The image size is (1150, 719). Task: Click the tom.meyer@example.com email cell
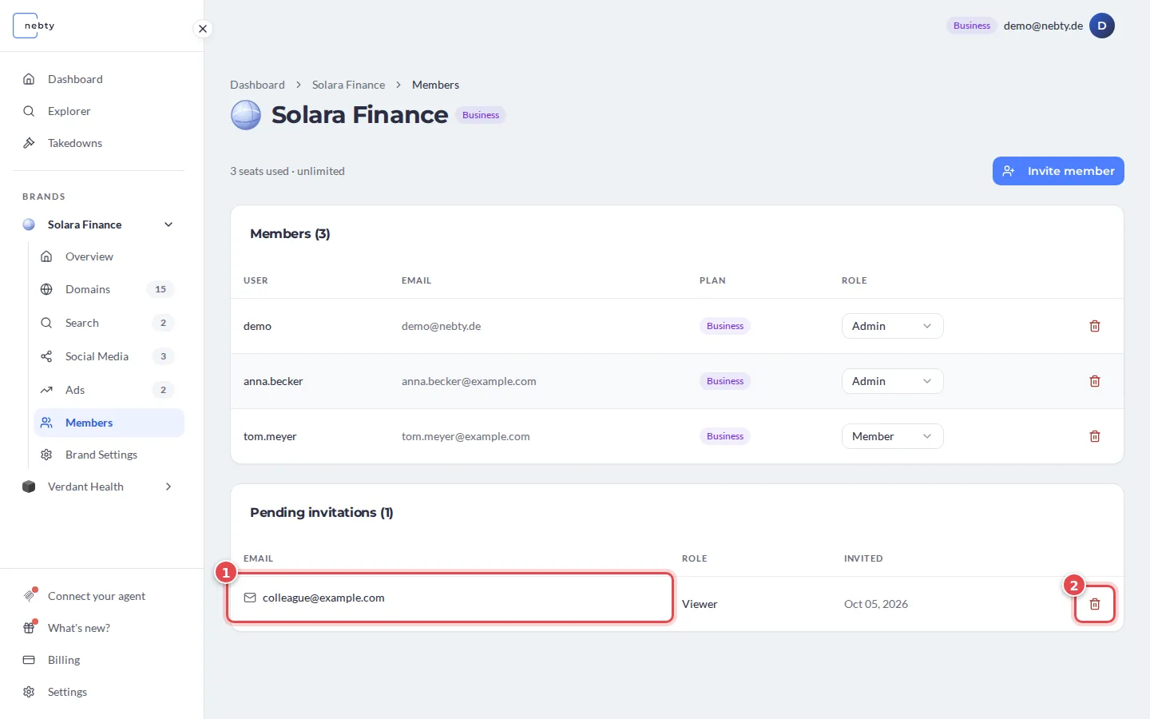tap(466, 436)
